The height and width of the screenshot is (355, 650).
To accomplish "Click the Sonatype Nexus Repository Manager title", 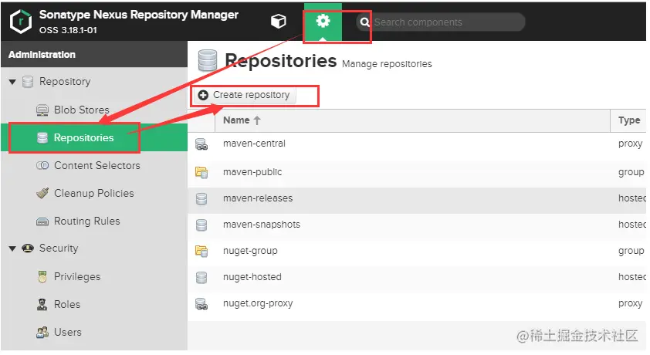I will (x=138, y=15).
